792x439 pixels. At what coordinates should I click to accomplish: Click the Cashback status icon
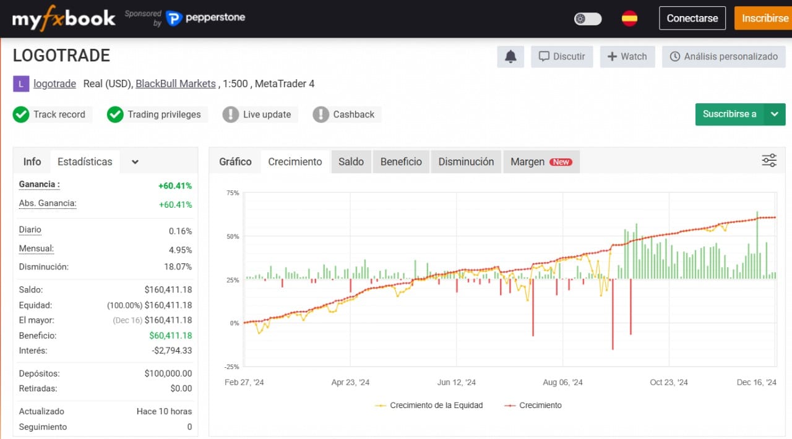321,114
